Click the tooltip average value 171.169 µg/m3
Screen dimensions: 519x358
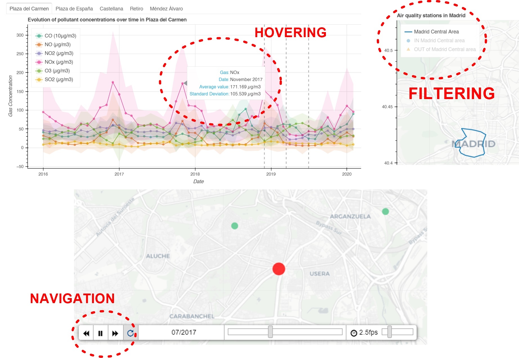pyautogui.click(x=245, y=87)
